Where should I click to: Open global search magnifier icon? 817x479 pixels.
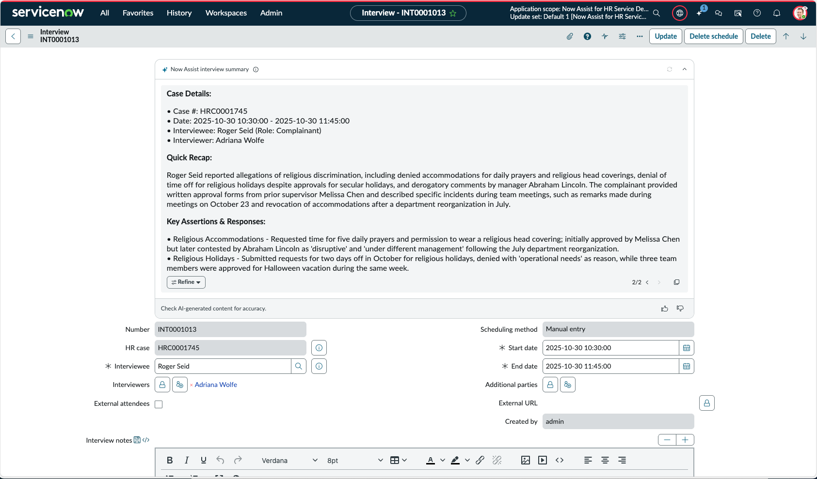coord(657,13)
